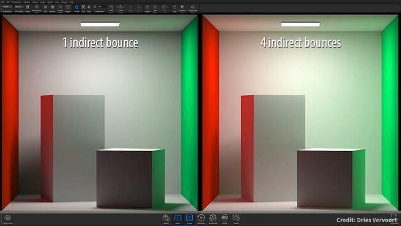Open the File menu
The height and width of the screenshot is (226, 401).
click(x=3, y=2)
